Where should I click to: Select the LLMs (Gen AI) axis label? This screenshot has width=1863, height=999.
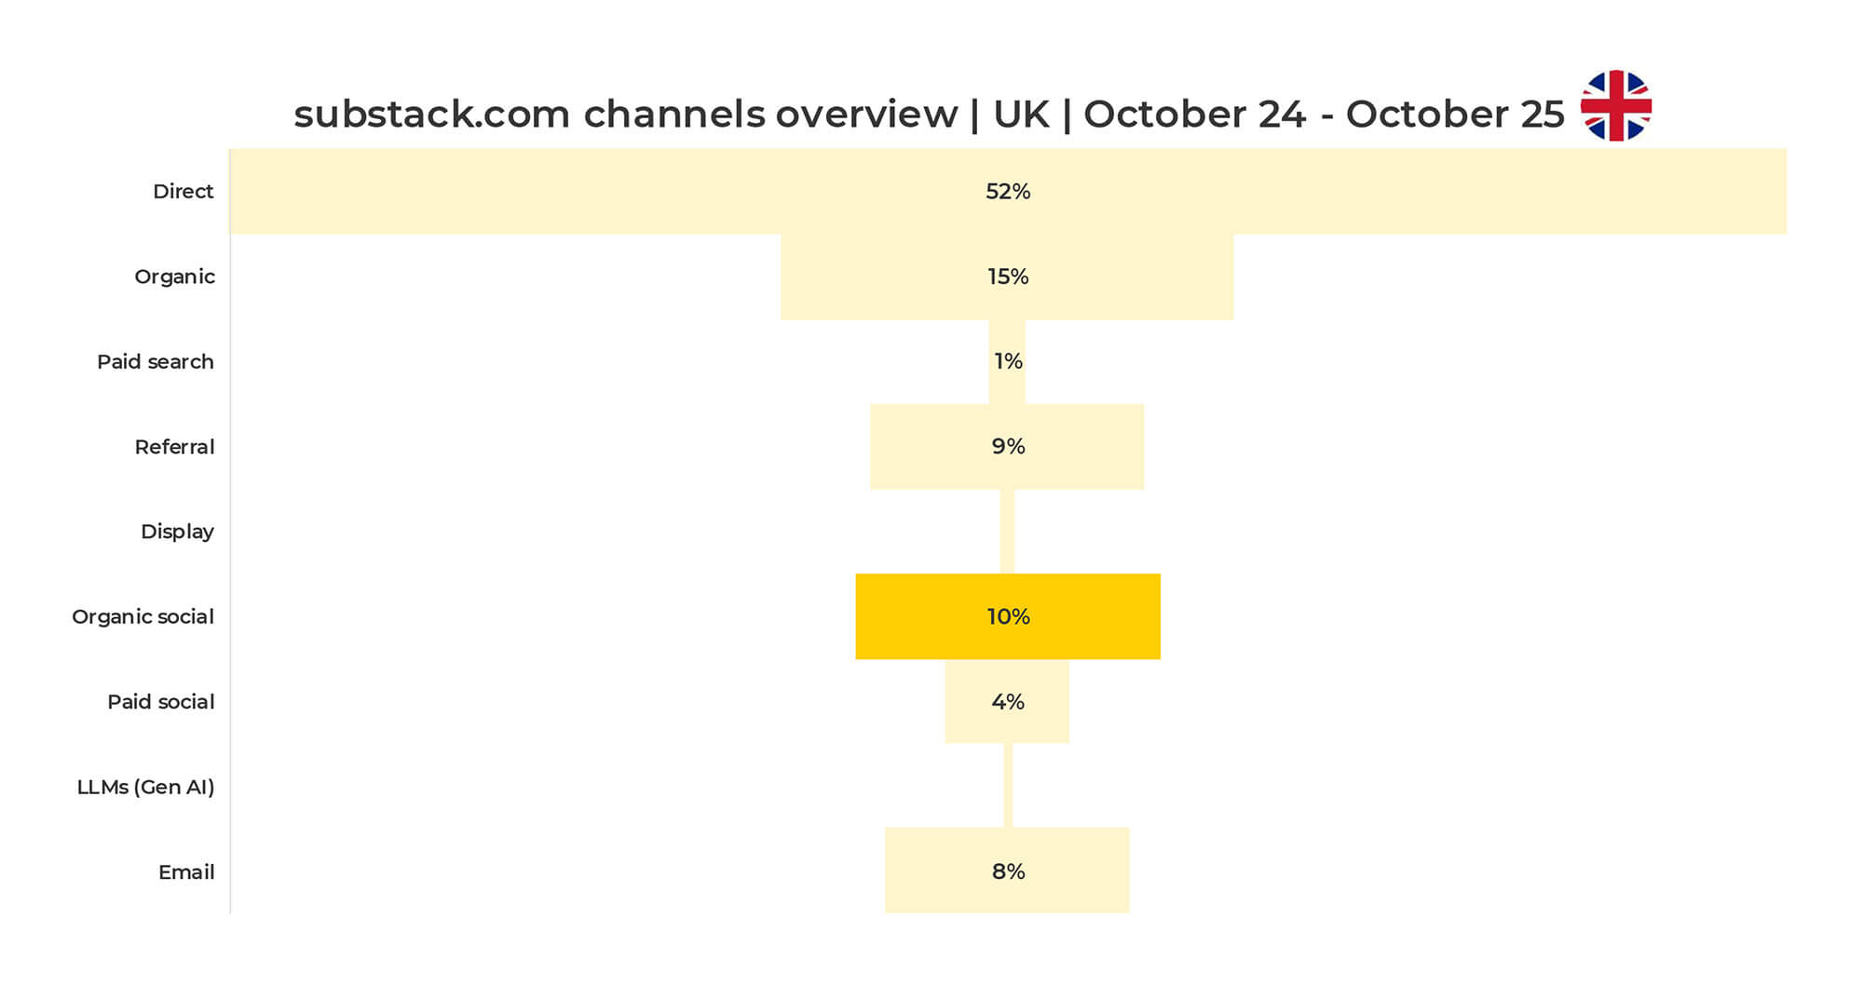pos(145,788)
